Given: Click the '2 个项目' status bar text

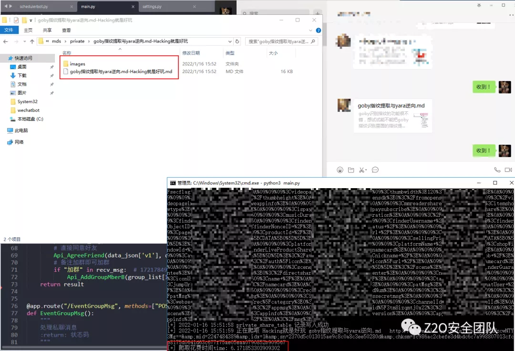Looking at the screenshot, I should tap(12, 239).
